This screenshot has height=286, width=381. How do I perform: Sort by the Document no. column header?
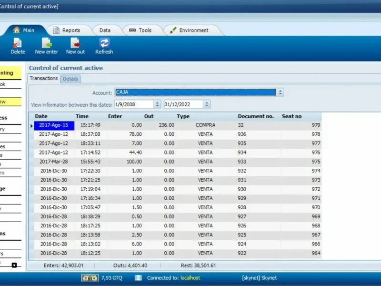pyautogui.click(x=256, y=116)
